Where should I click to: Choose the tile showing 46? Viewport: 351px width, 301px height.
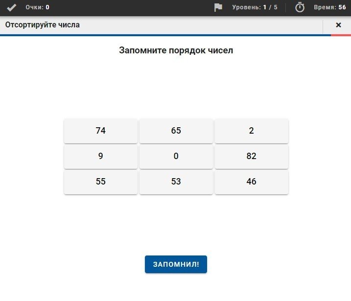(252, 182)
